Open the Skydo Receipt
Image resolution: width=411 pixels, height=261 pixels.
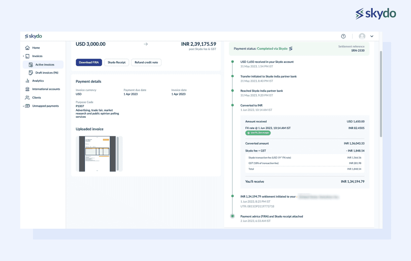116,63
